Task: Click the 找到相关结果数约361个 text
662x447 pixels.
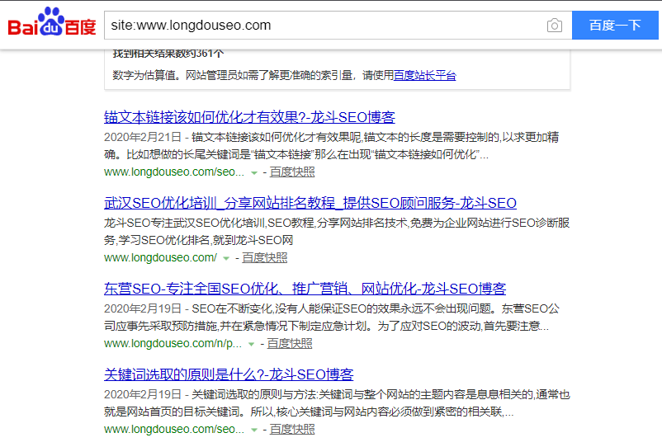Action: 168,54
